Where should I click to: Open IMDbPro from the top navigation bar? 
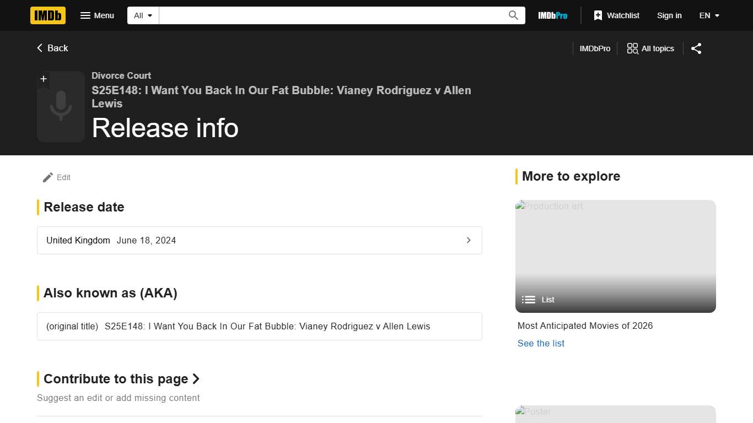pyautogui.click(x=552, y=15)
